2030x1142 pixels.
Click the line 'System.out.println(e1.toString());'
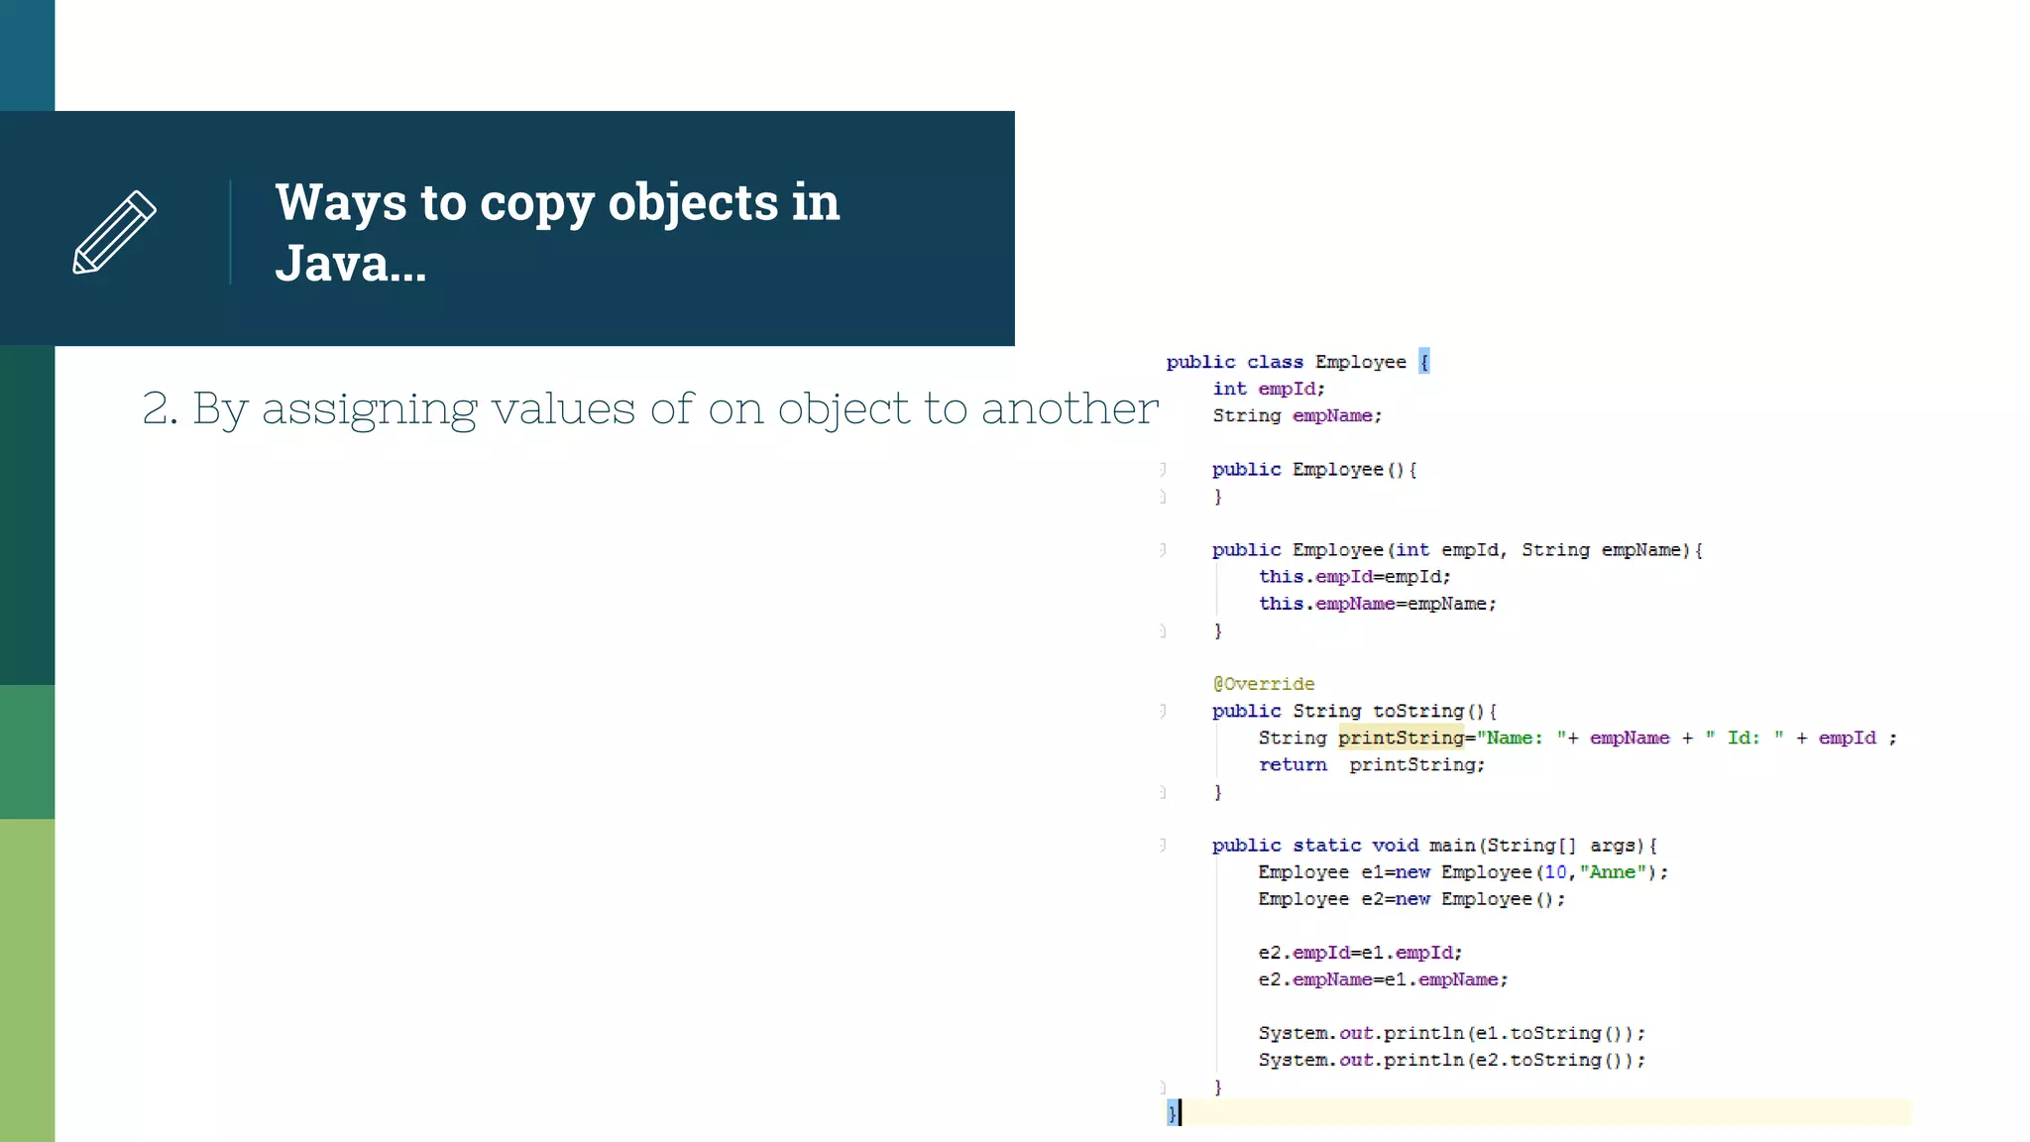pos(1452,1033)
